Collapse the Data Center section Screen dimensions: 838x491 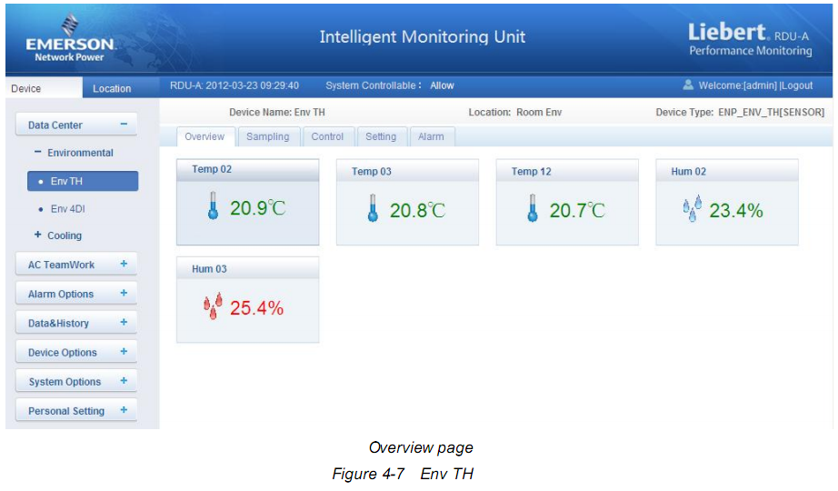coord(124,125)
